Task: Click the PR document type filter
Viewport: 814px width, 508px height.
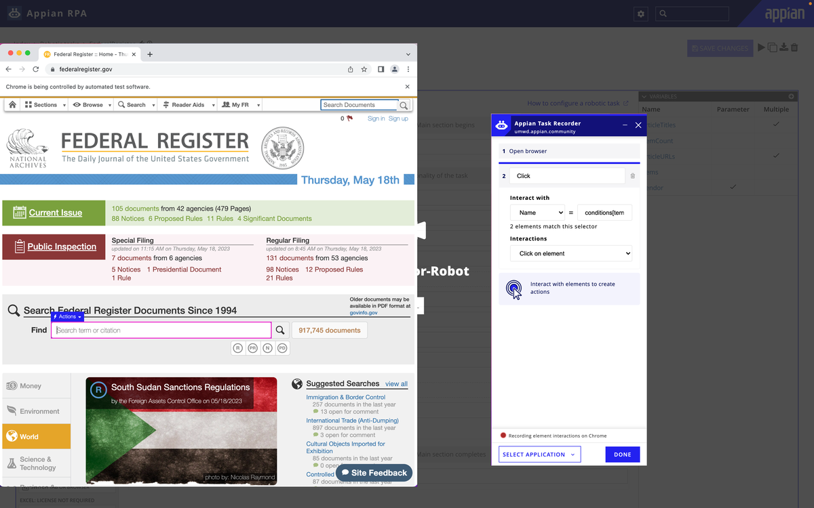Action: tap(253, 348)
